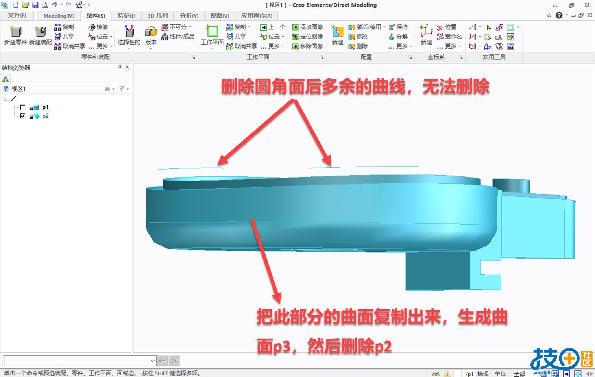Click the New file icon in quick access toolbar
595x377 pixels.
[16, 5]
